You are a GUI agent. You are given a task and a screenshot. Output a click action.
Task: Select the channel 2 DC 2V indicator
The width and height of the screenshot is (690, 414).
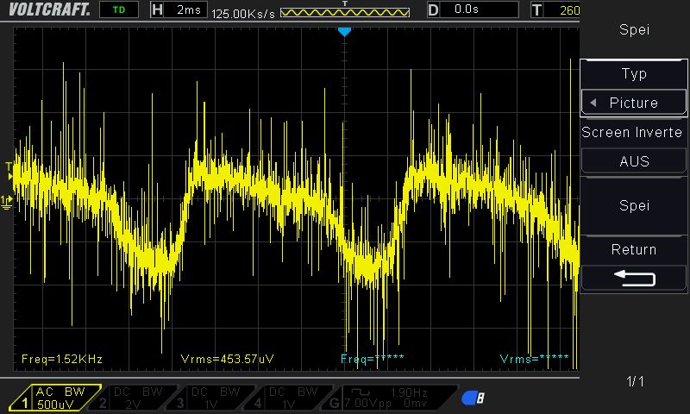click(x=134, y=398)
